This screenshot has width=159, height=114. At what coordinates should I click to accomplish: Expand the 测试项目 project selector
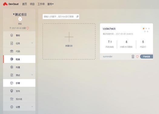20,15
